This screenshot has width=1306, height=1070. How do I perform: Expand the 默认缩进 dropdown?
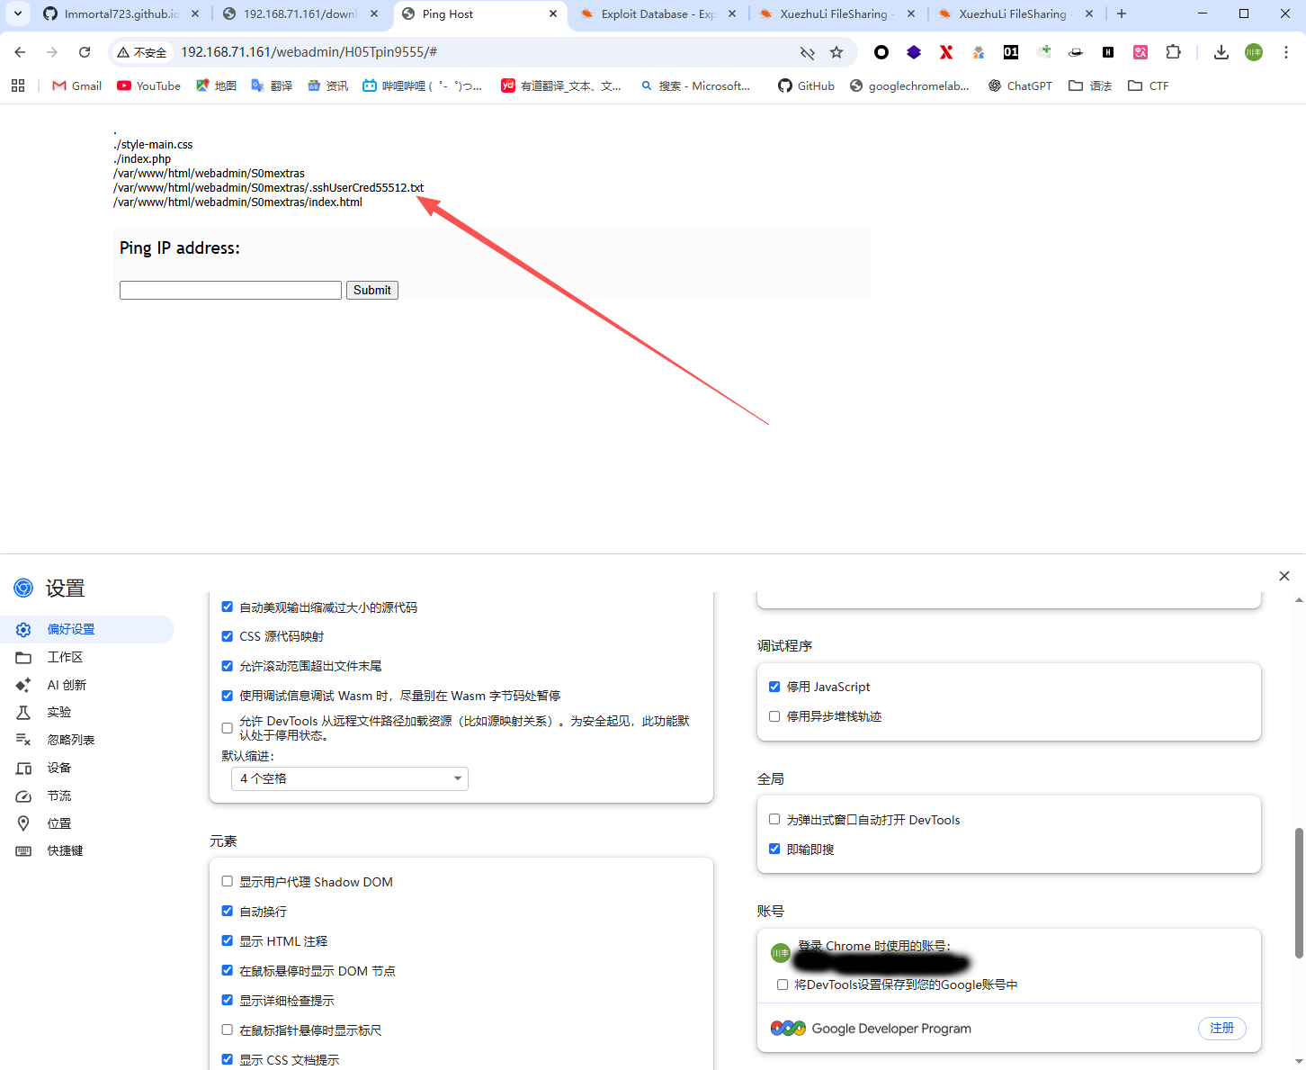pyautogui.click(x=350, y=778)
